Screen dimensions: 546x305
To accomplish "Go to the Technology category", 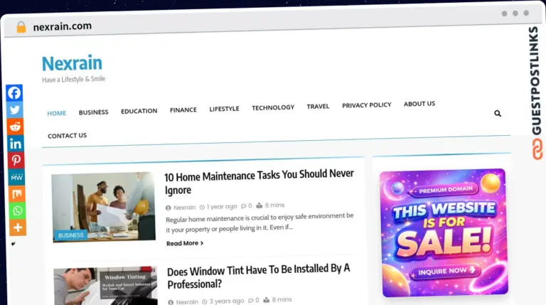I will click(x=273, y=107).
